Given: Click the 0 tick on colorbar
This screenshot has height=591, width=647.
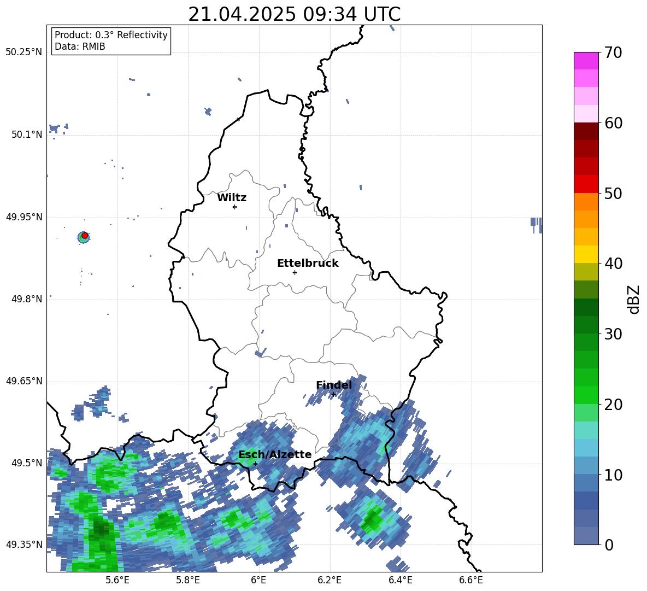Looking at the screenshot, I should 609,545.
